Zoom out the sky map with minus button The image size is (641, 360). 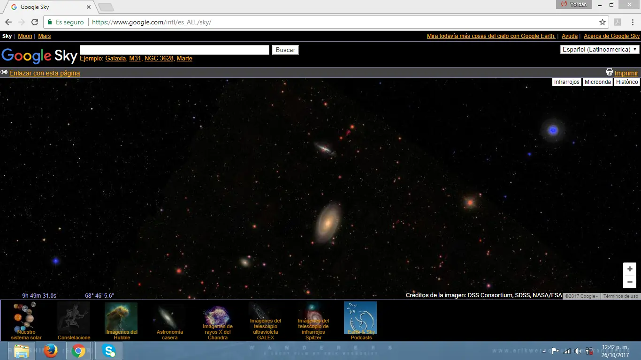coord(630,282)
